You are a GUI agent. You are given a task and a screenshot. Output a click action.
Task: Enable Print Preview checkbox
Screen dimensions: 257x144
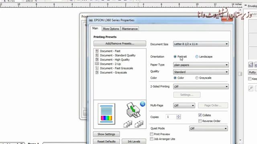[152, 134]
